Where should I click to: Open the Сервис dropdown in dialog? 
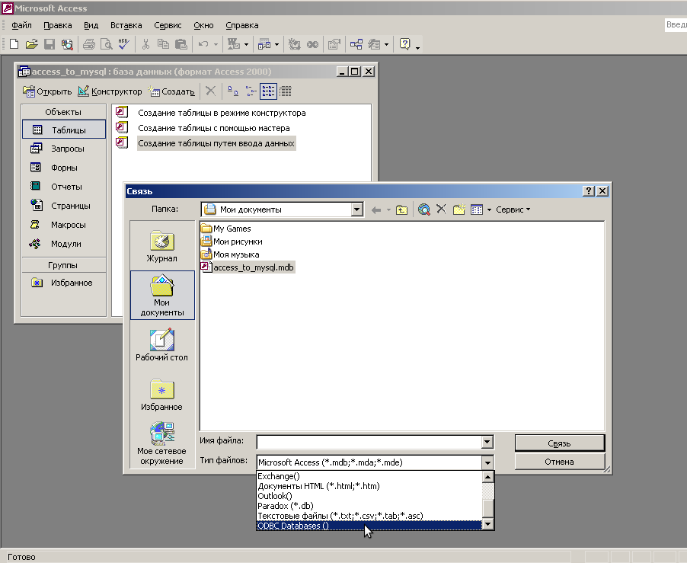[513, 210]
